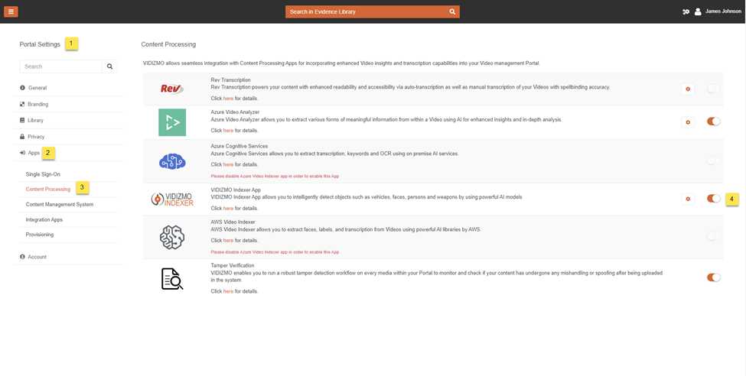Screen dimensions: 746x376
Task: Disable the VIDIZMO Indexer App toggle
Action: point(713,199)
